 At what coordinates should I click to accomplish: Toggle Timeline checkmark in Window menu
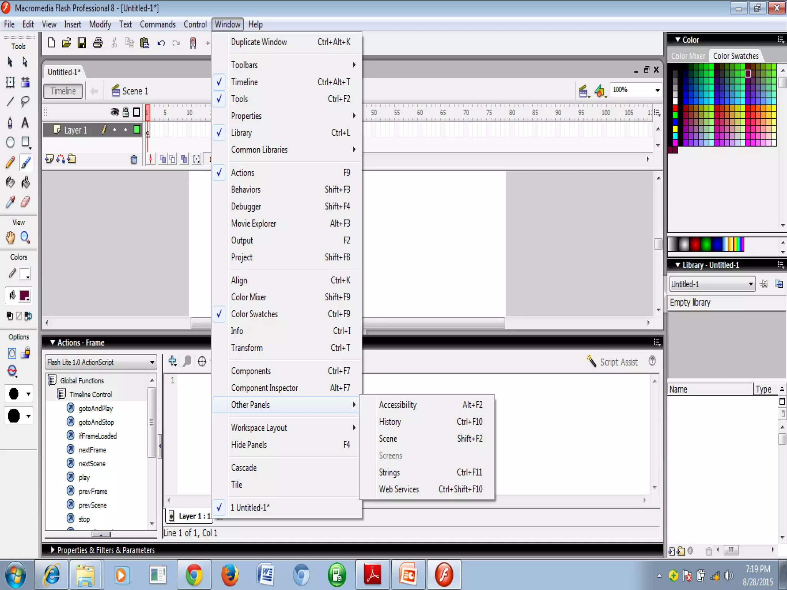tap(244, 82)
